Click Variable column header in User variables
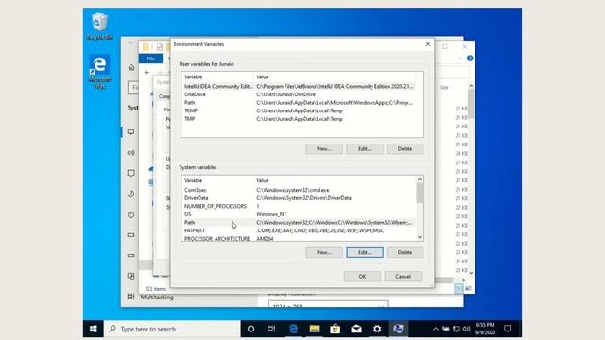The width and height of the screenshot is (605, 340). [218, 77]
